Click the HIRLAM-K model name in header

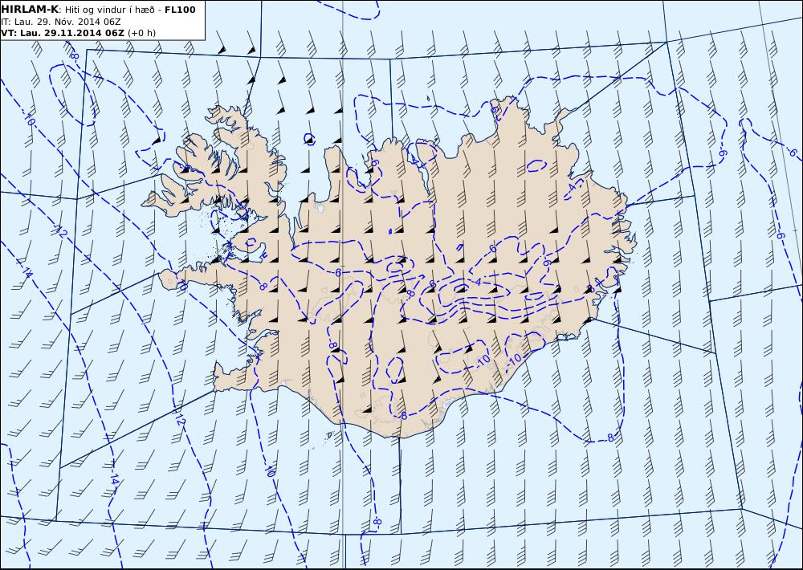click(30, 10)
